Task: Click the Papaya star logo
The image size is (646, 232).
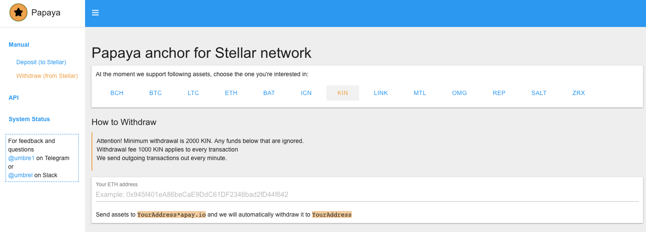Action: (18, 12)
